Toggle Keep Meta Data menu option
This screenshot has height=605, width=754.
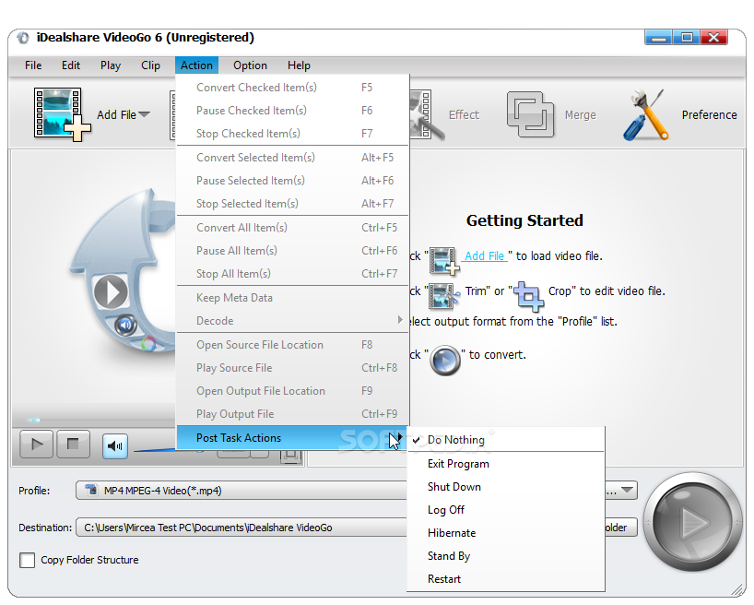[292, 298]
